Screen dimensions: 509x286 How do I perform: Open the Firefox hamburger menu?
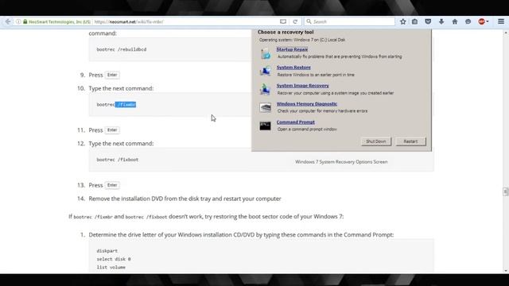501,21
